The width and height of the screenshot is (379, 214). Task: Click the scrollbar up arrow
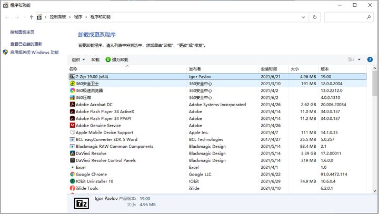point(375,68)
